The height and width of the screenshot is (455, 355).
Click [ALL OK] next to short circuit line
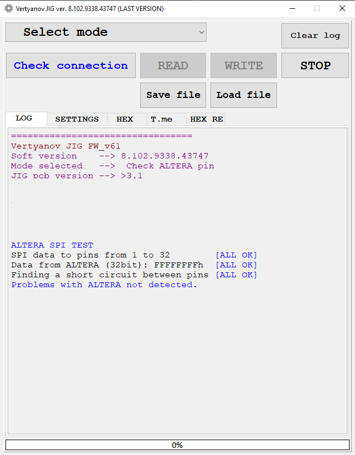[236, 275]
